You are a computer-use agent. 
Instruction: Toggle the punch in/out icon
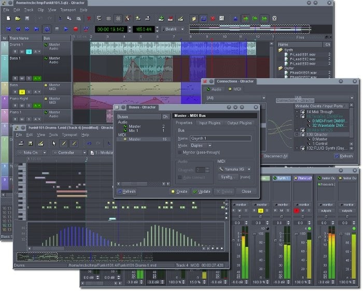tap(86, 29)
